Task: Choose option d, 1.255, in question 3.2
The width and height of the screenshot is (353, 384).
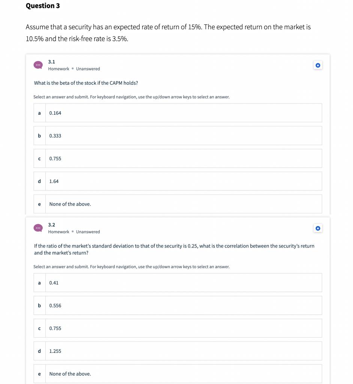Action: click(177, 351)
